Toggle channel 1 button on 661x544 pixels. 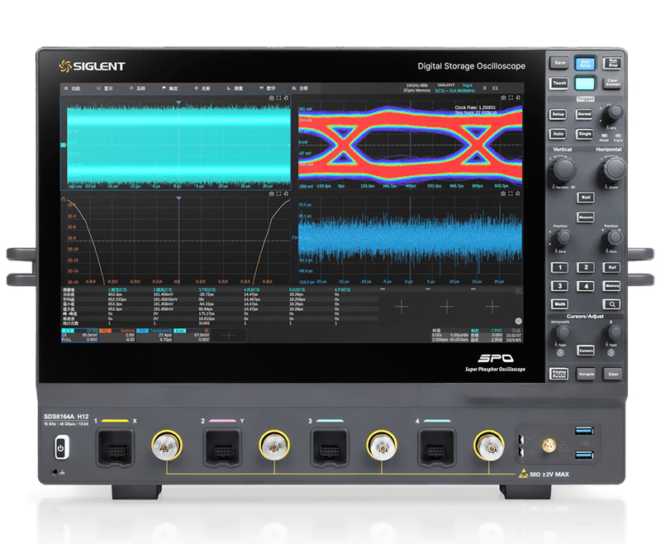click(x=559, y=268)
